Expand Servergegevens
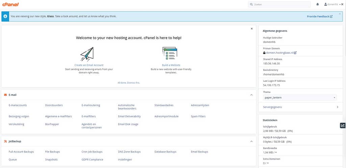 pyautogui.click(x=301, y=107)
